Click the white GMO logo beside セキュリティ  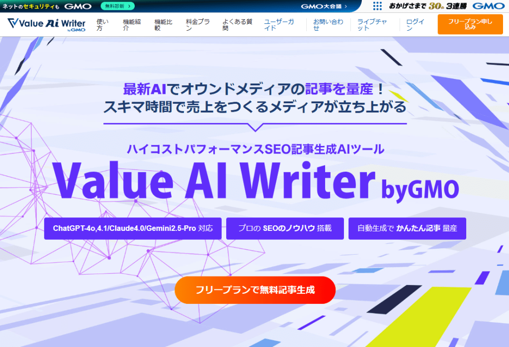tap(78, 6)
